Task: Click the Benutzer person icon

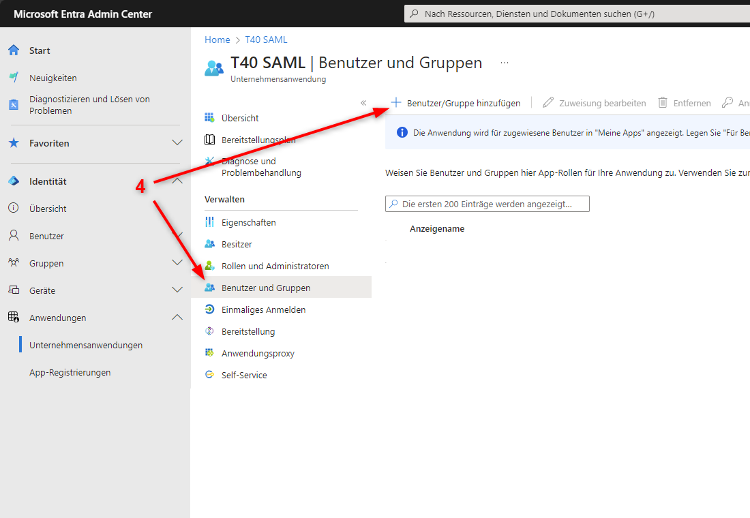Action: pos(14,235)
